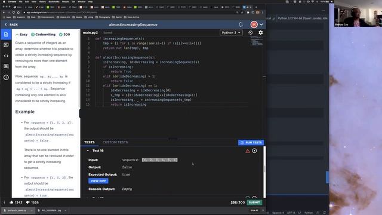Viewport: 382px width, 215px height.
Task: Click Show All in the downloads bar
Action: [254, 210]
